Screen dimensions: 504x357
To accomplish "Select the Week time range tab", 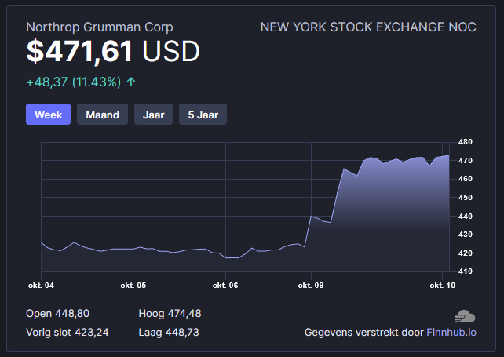I will tap(48, 114).
